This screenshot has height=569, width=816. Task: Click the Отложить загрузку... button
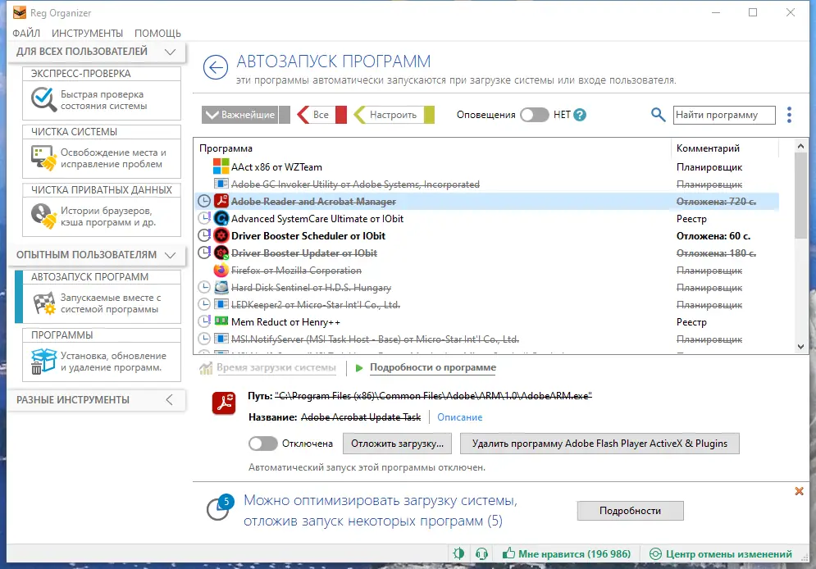pyautogui.click(x=397, y=444)
